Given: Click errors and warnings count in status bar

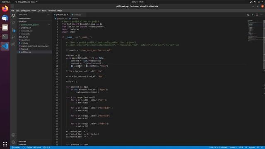Looking at the screenshot, I should coord(47,147).
